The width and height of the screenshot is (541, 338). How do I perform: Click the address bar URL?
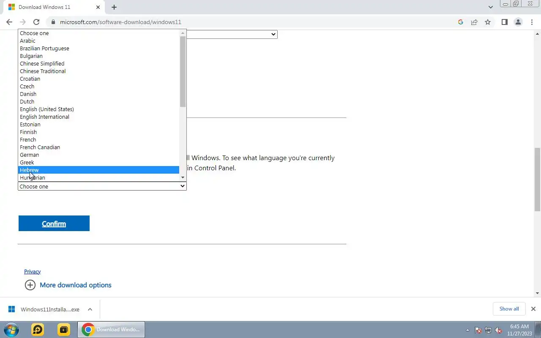[x=120, y=22]
